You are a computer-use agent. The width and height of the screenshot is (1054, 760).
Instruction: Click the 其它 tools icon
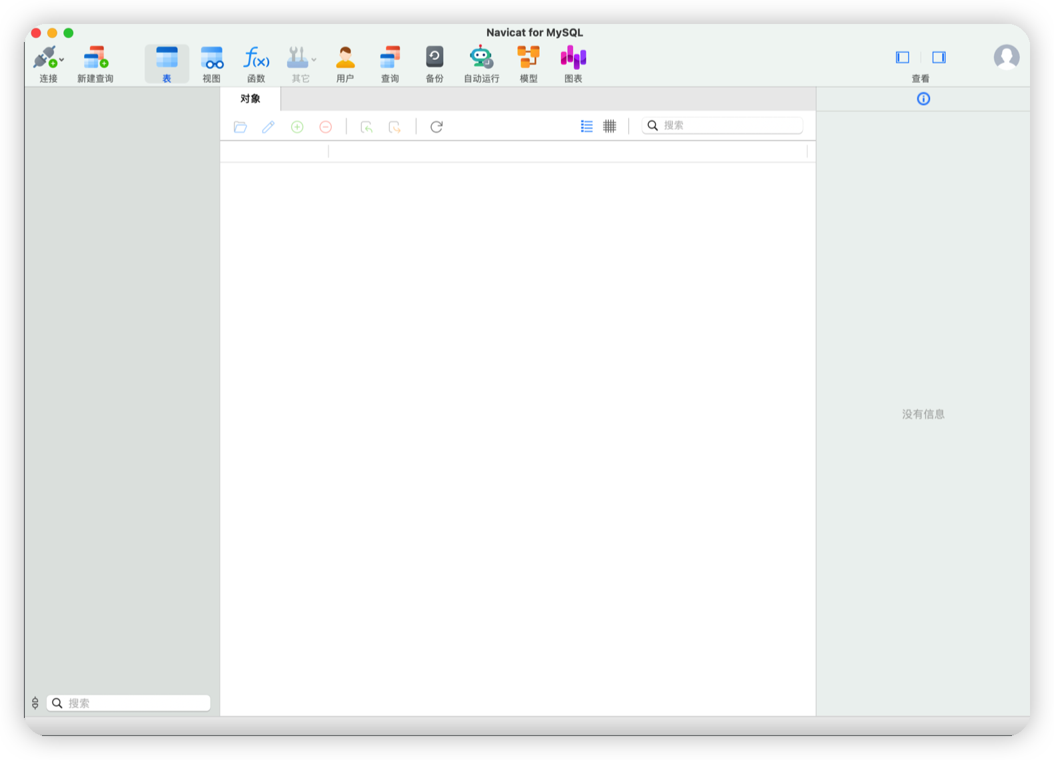(297, 57)
